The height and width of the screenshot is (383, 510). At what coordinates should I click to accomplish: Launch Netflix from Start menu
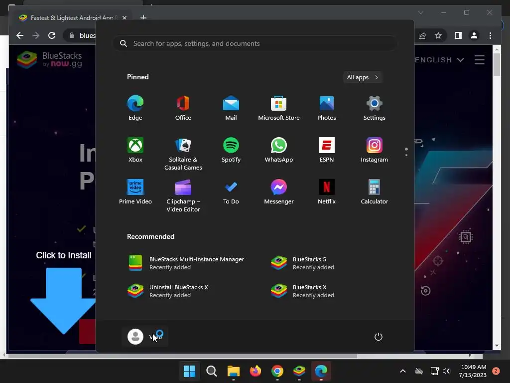pyautogui.click(x=327, y=192)
